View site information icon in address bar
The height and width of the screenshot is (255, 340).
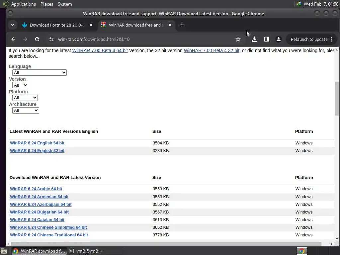pyautogui.click(x=51, y=39)
